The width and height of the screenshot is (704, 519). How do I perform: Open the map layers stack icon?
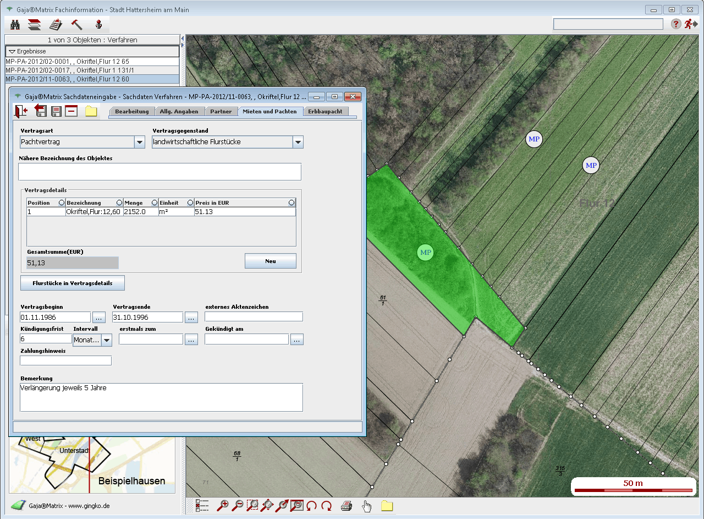35,25
